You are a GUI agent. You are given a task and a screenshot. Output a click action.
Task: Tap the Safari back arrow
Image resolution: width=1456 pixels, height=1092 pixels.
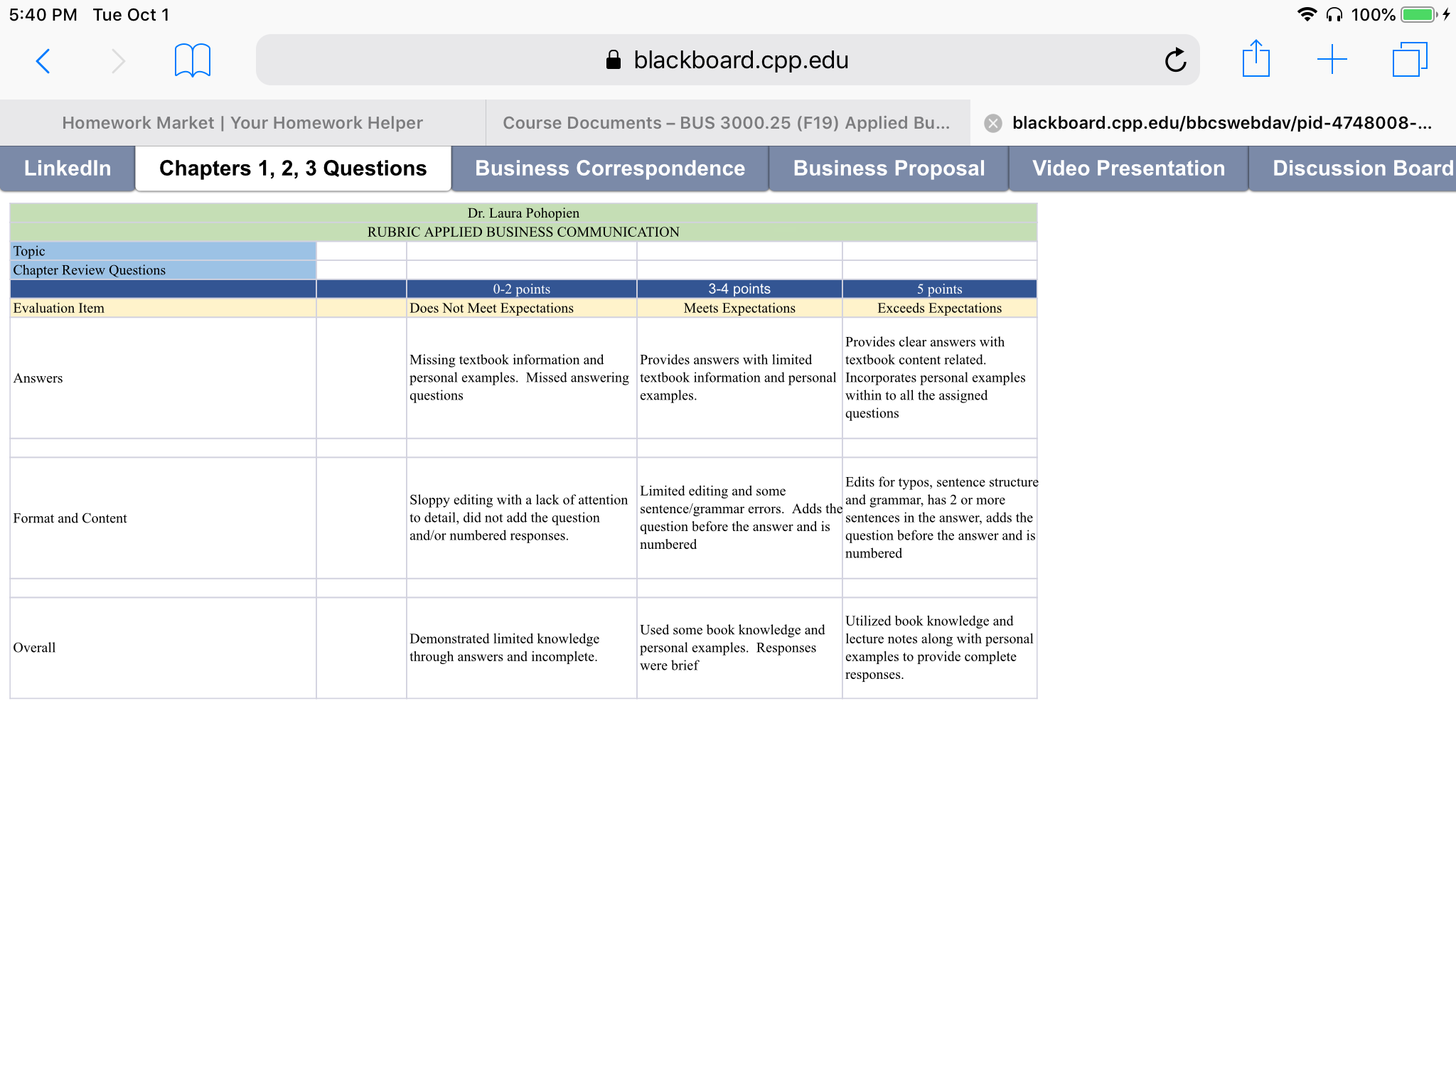click(43, 61)
